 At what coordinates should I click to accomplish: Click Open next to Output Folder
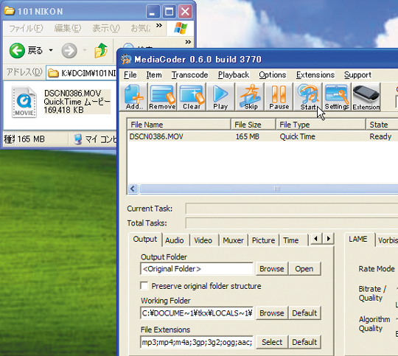304,268
